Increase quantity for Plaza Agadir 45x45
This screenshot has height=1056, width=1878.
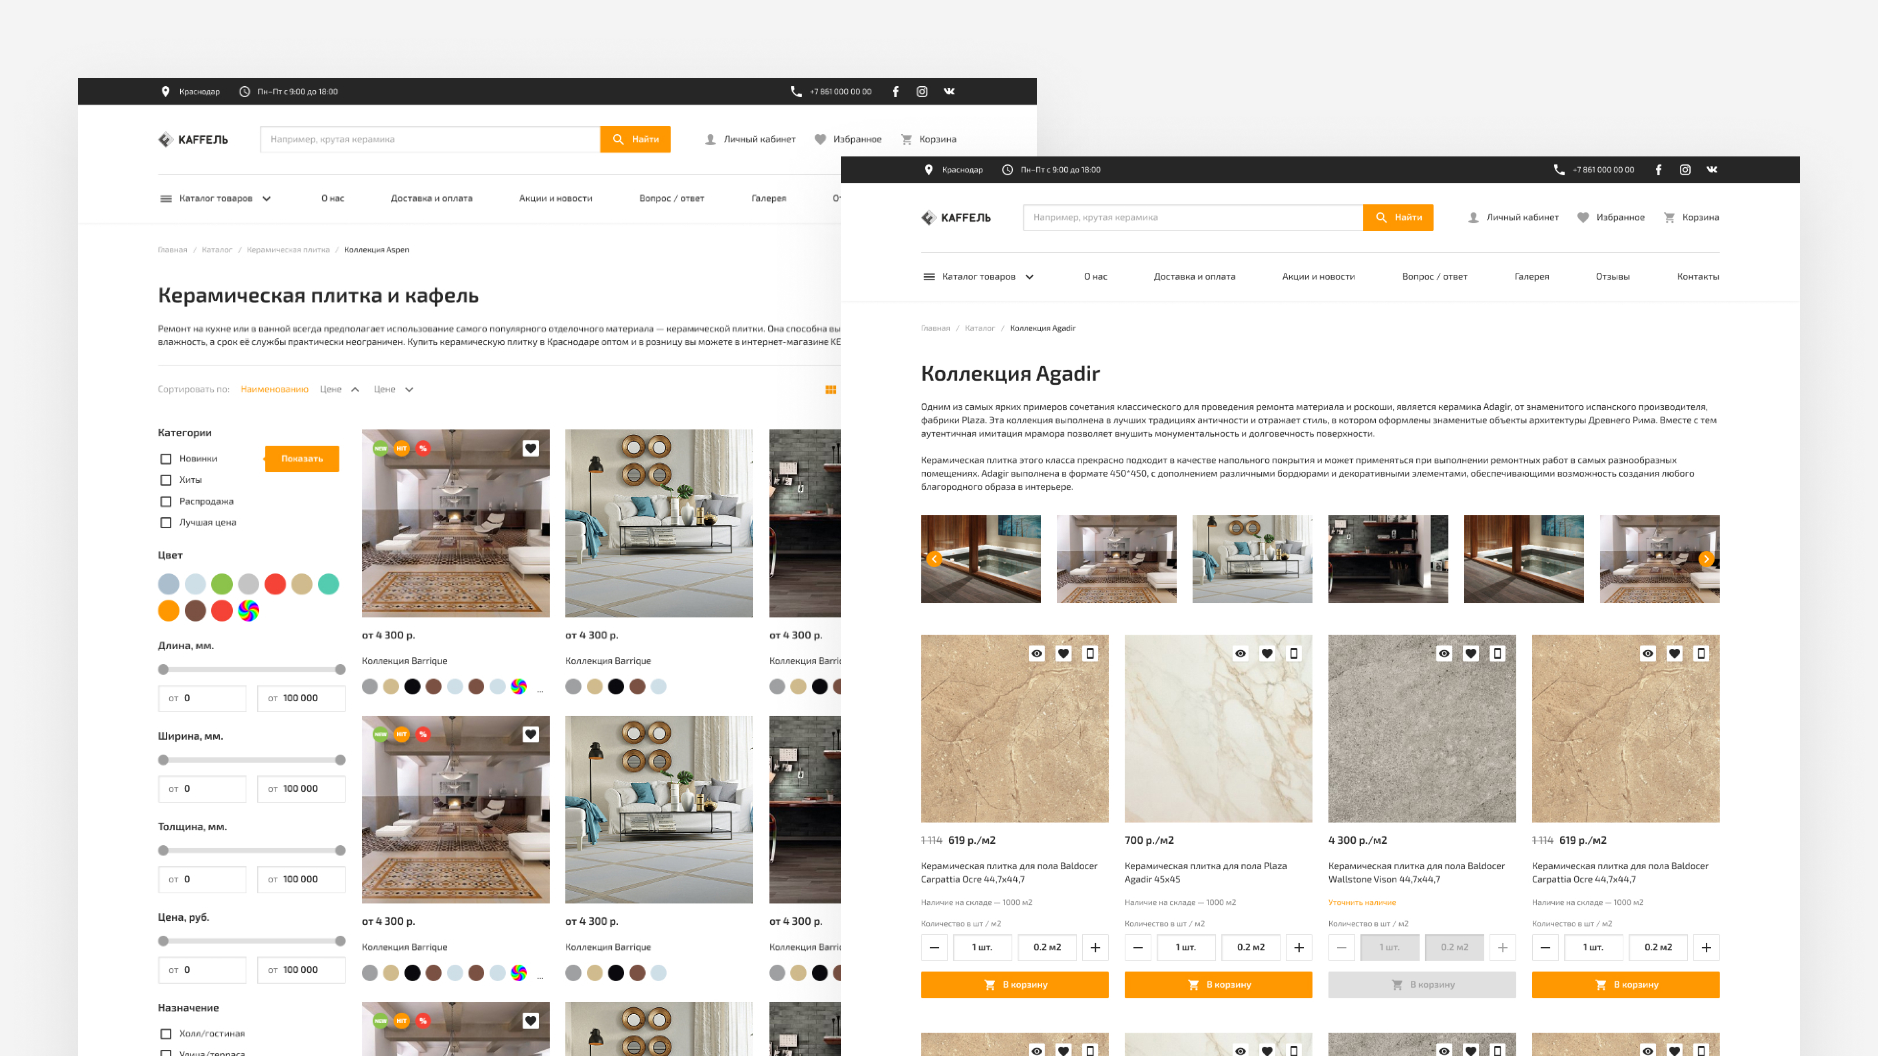(1299, 947)
